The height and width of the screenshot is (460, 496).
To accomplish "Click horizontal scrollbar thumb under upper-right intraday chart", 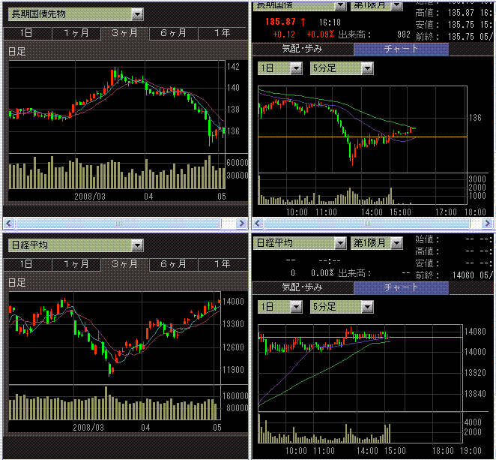I will click(x=367, y=224).
